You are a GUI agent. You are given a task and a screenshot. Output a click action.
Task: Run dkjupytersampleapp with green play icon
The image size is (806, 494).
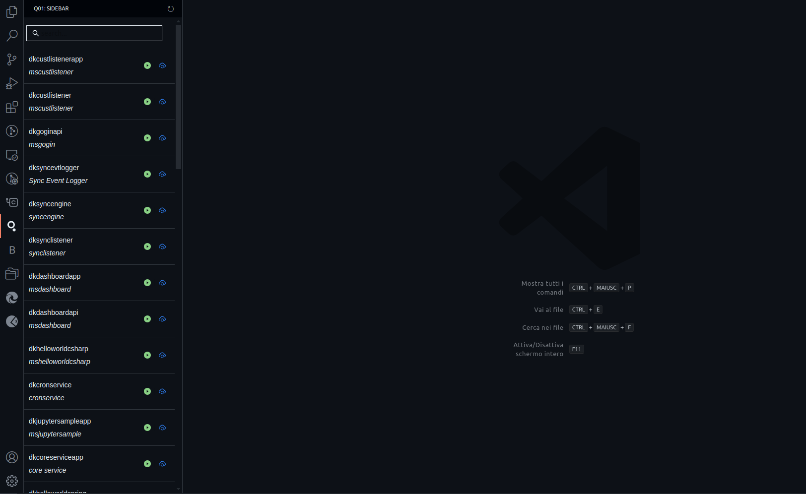coord(147,428)
